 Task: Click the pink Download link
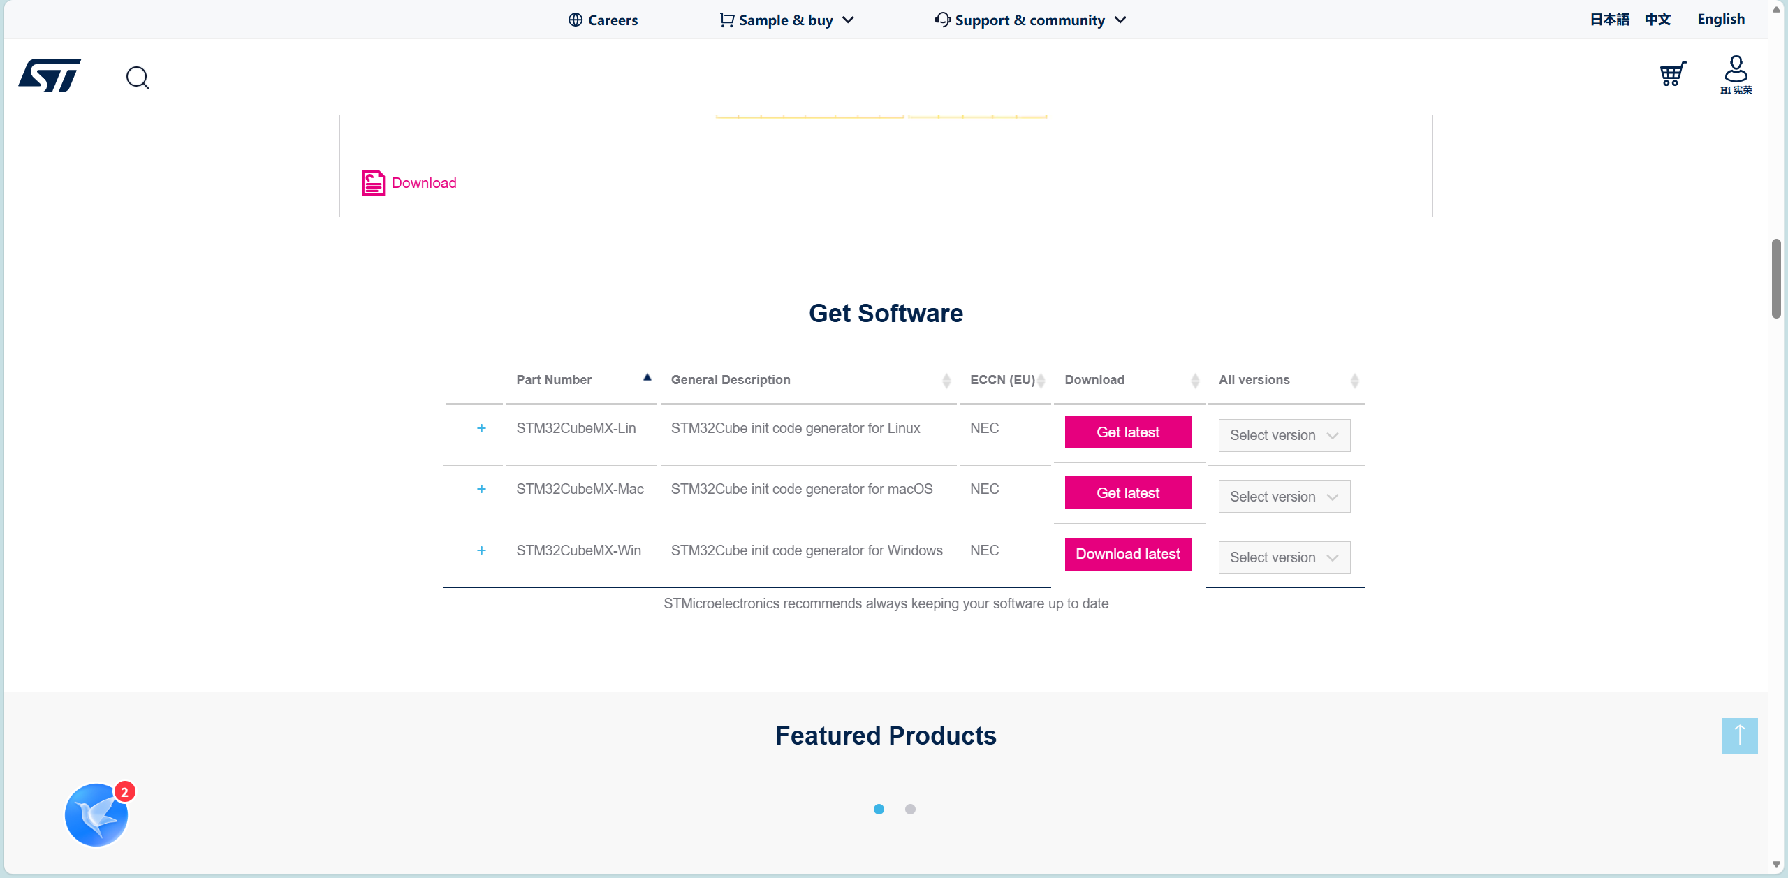[424, 183]
